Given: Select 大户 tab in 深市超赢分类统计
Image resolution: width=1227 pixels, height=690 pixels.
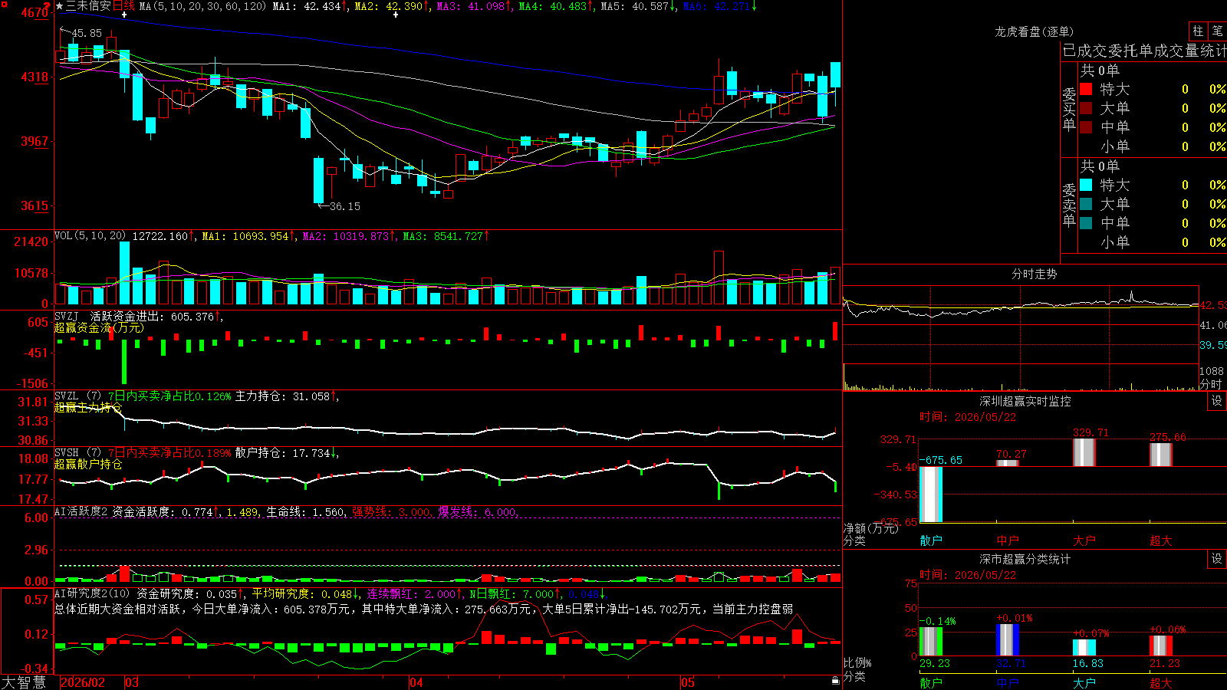Looking at the screenshot, I should click(x=1084, y=682).
